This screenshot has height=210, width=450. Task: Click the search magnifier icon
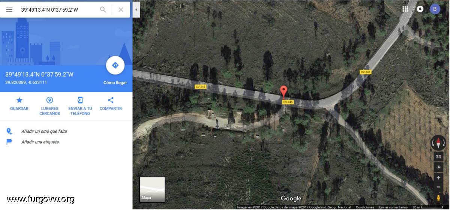103,10
